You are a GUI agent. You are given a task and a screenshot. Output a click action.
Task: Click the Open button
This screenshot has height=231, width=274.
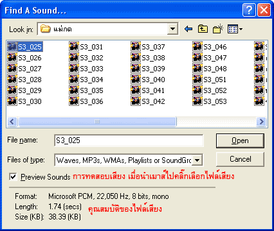240,141
